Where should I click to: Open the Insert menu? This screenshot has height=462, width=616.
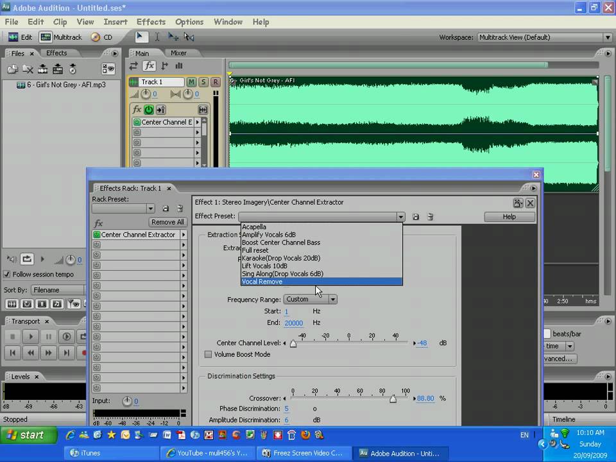pos(116,22)
